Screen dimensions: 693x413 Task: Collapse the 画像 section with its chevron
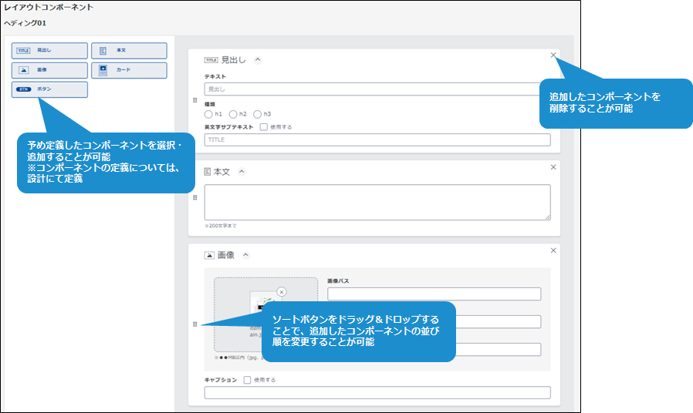pyautogui.click(x=246, y=255)
